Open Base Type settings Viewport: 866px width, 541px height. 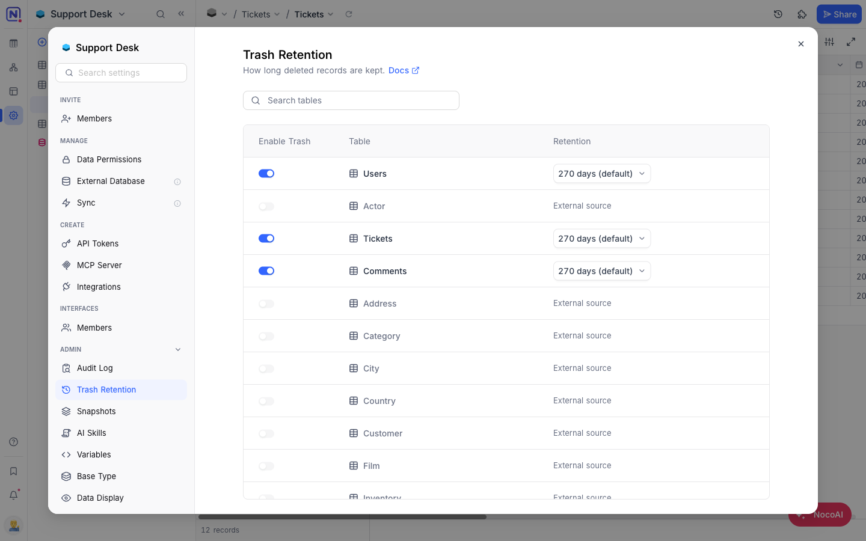121,476
